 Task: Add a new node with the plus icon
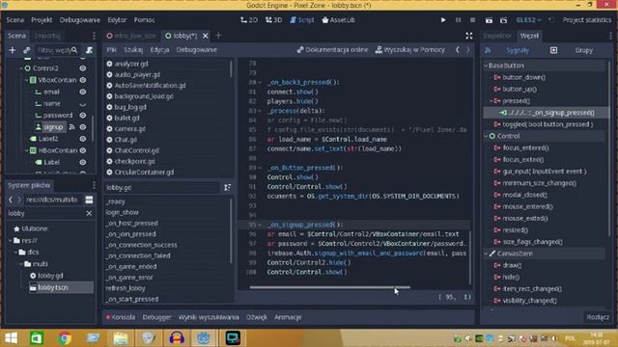(x=13, y=50)
